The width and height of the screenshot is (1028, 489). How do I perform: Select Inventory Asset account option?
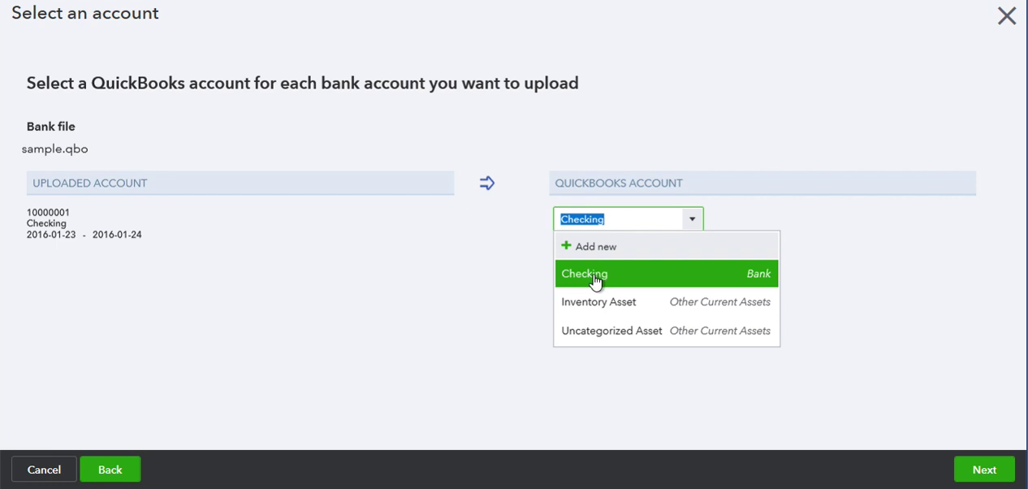pyautogui.click(x=667, y=302)
